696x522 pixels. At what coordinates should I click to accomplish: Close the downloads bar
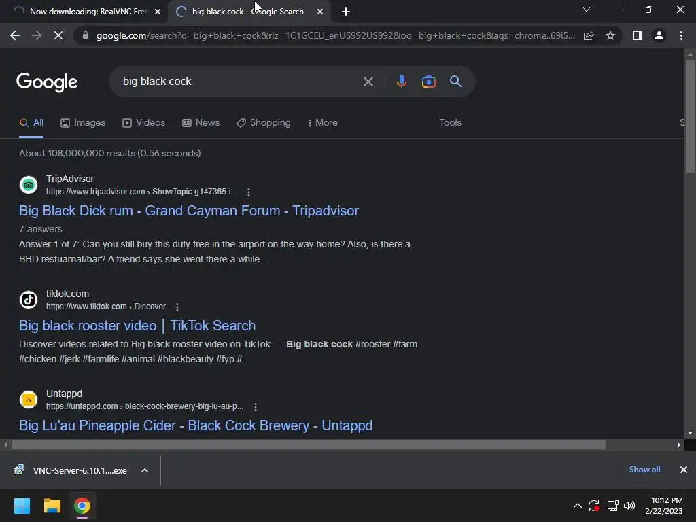(x=684, y=470)
